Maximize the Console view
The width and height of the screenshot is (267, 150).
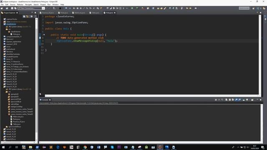pyautogui.click(x=260, y=100)
